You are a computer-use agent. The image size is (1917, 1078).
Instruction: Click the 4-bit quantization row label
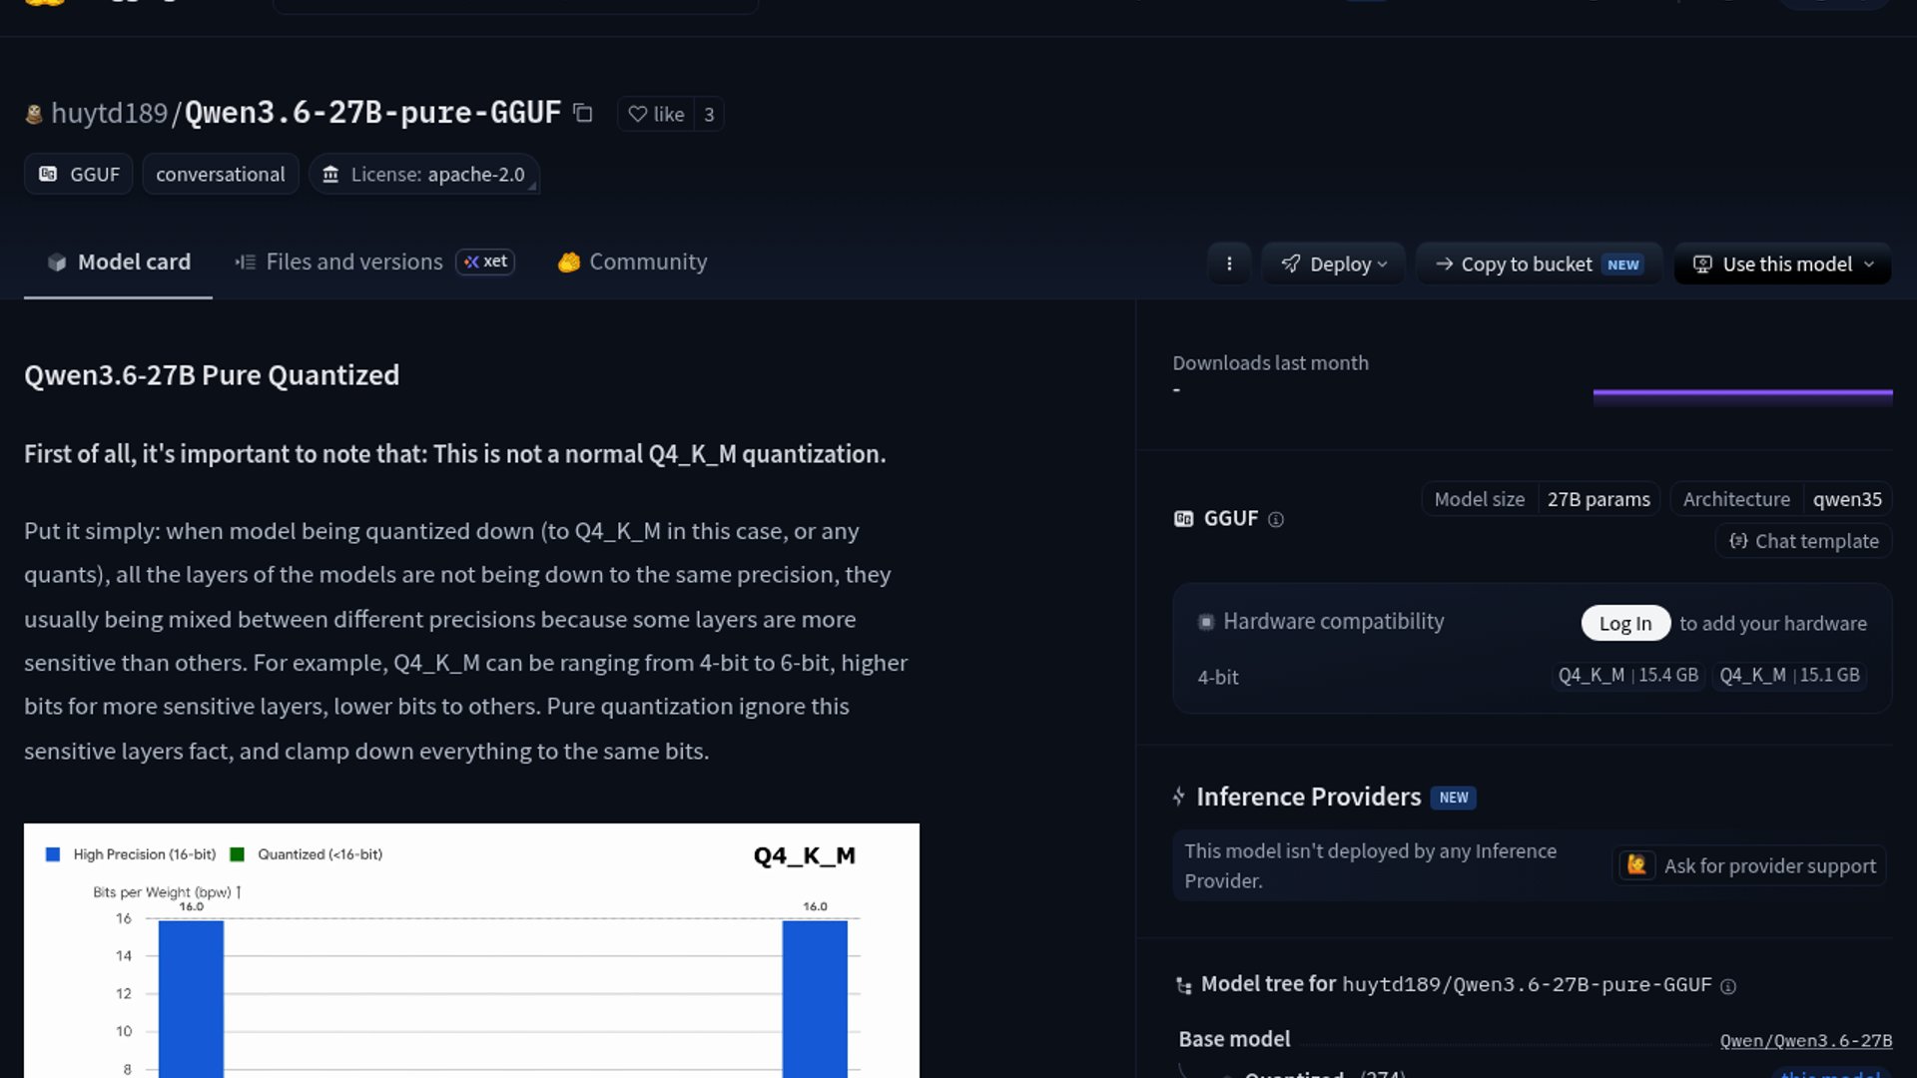1218,678
